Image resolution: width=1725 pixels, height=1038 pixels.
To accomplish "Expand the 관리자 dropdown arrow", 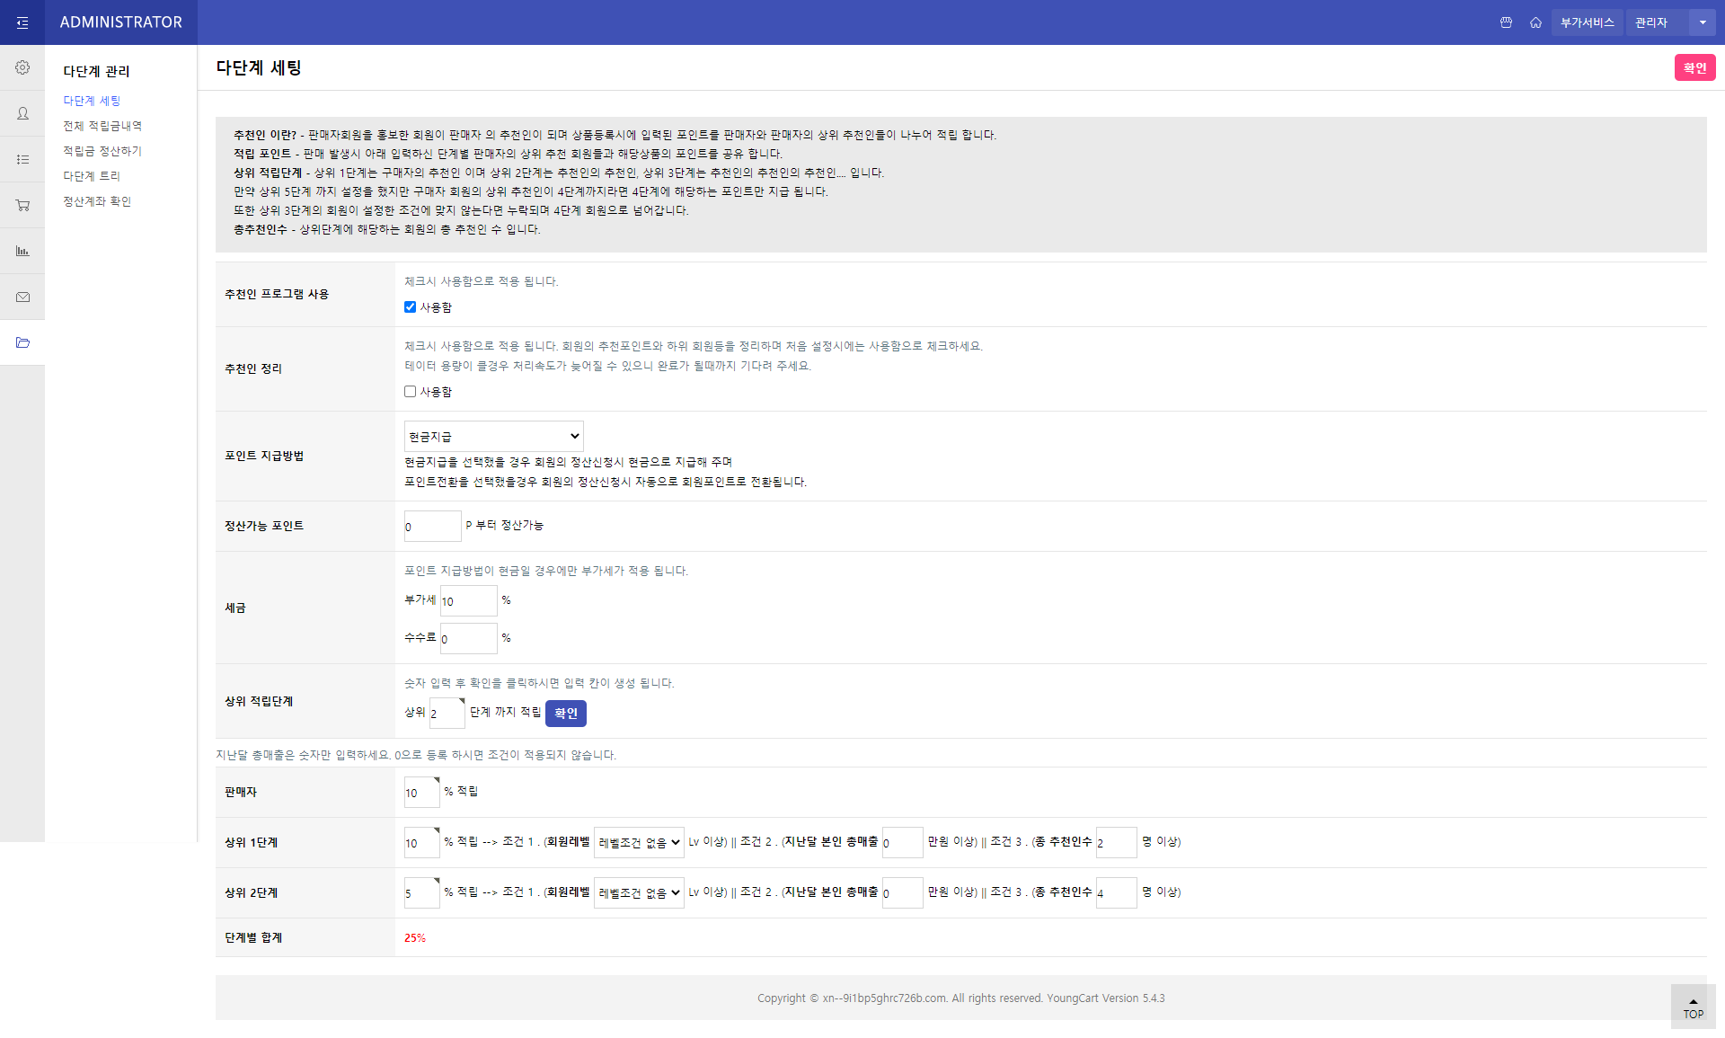I will (1702, 22).
